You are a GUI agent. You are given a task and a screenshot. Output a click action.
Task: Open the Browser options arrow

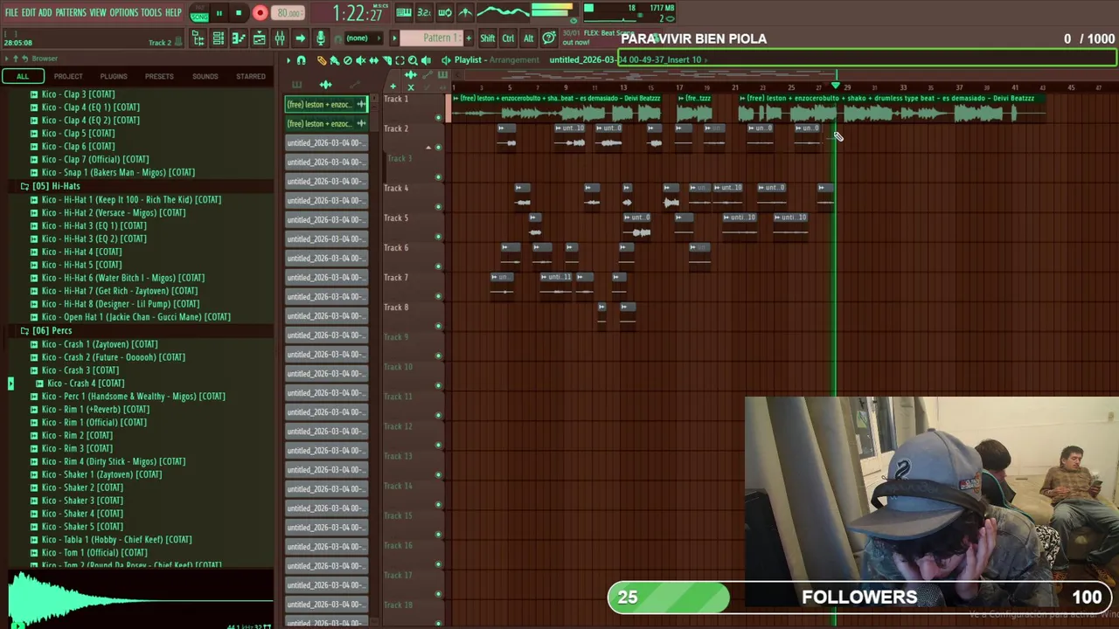click(x=5, y=59)
